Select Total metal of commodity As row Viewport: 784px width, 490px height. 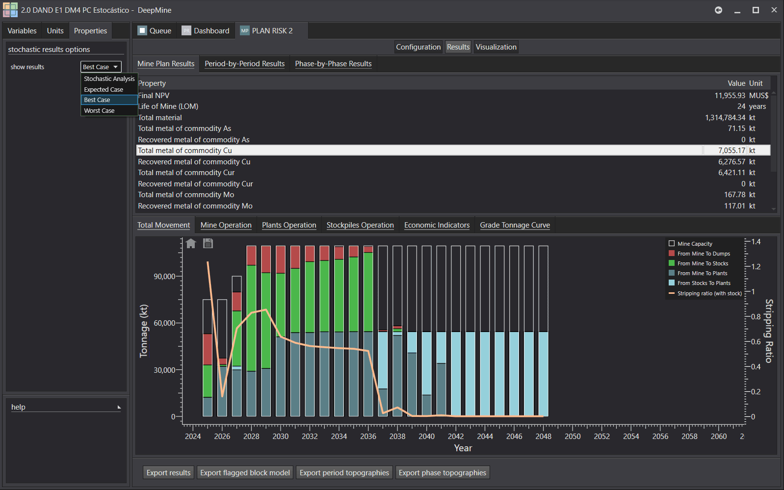click(x=453, y=129)
